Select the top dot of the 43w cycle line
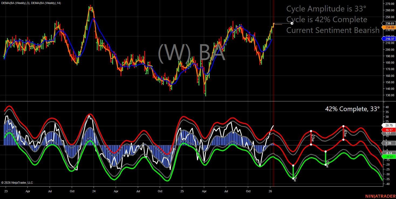This screenshot has width=396, height=199. point(343,126)
